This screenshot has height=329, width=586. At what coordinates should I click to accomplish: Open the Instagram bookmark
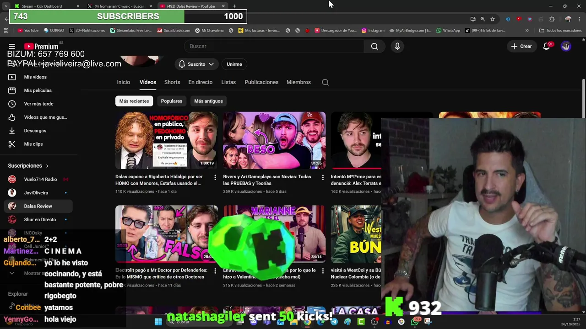pos(373,31)
